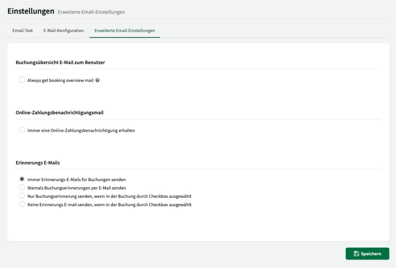Click the Online-Zahlungsbenachrichtigung checkbox label text
Screen dimensions: 396x268
coord(81,130)
